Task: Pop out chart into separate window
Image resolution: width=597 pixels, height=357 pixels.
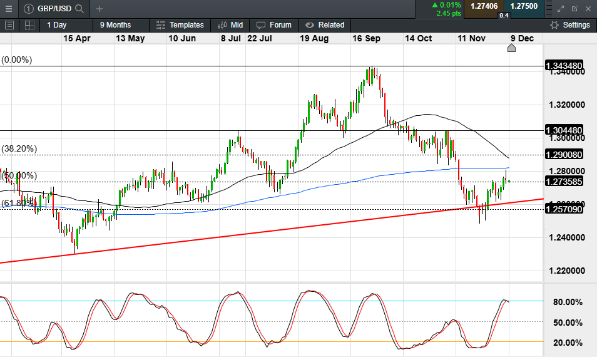Action: pos(574,9)
